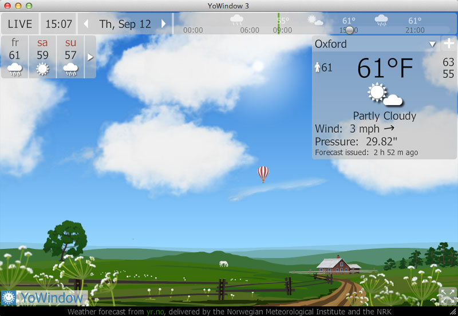Open Friday forecast tile
Viewport: 458px width, 316px height.
click(15, 57)
